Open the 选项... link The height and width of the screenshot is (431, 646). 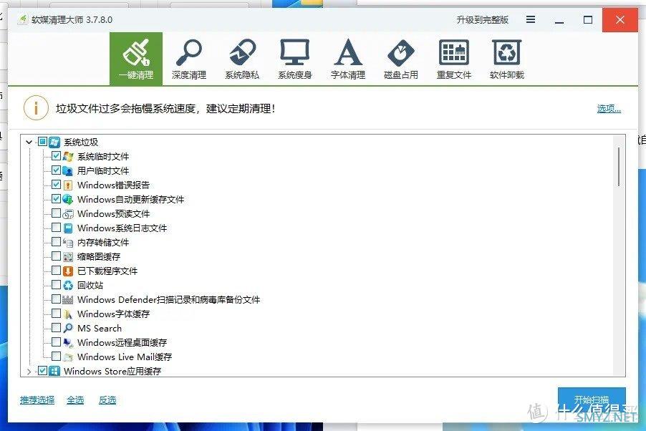click(609, 109)
